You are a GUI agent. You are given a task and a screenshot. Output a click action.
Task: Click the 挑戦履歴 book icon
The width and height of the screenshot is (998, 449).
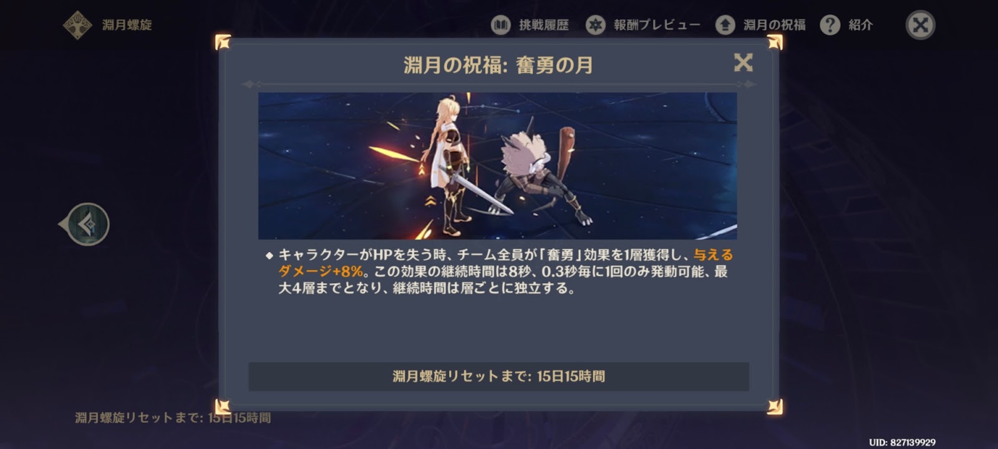coord(500,25)
